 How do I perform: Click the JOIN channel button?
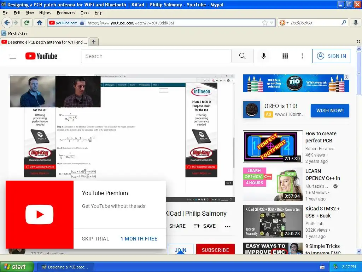click(181, 249)
